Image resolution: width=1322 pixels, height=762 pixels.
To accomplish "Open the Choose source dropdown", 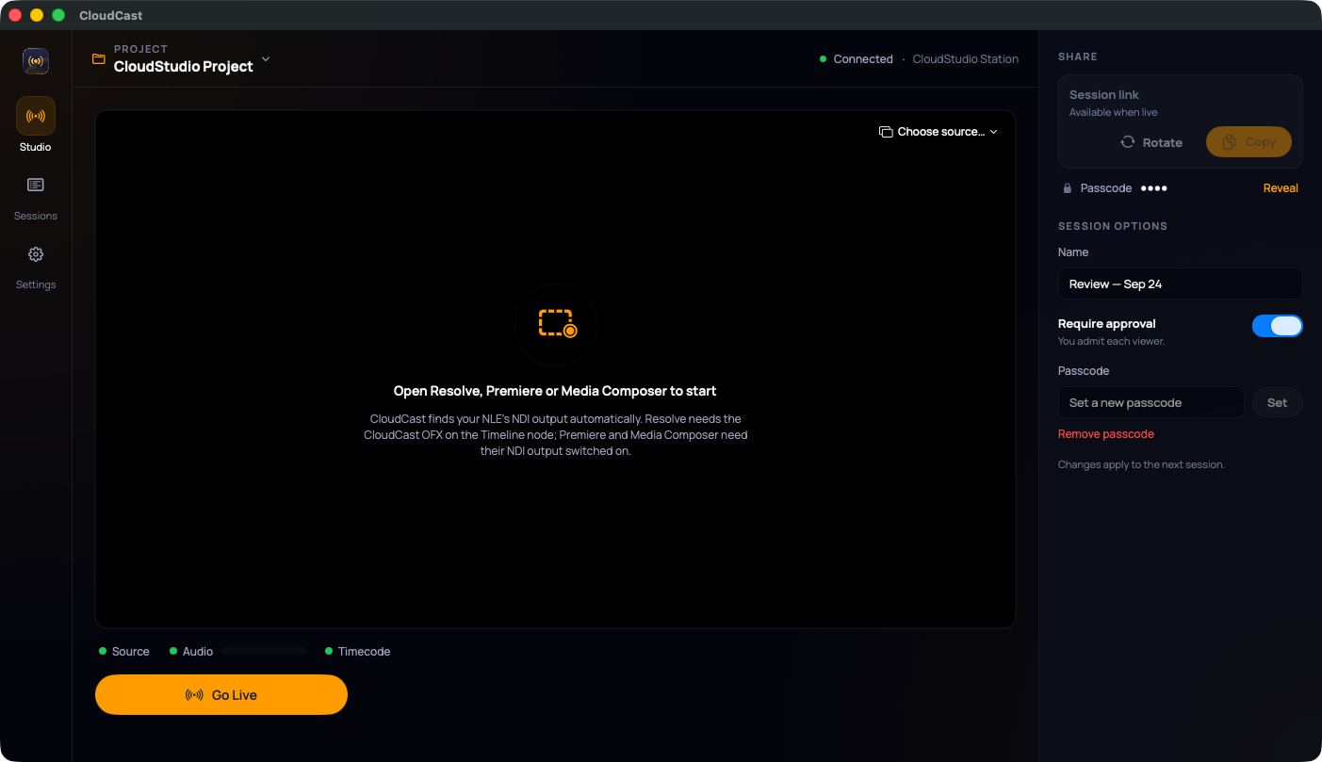I will pyautogui.click(x=938, y=132).
